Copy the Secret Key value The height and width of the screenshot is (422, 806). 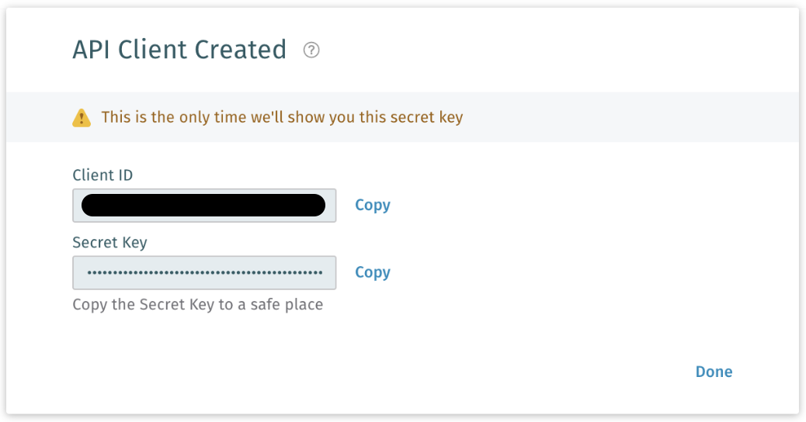(x=373, y=272)
